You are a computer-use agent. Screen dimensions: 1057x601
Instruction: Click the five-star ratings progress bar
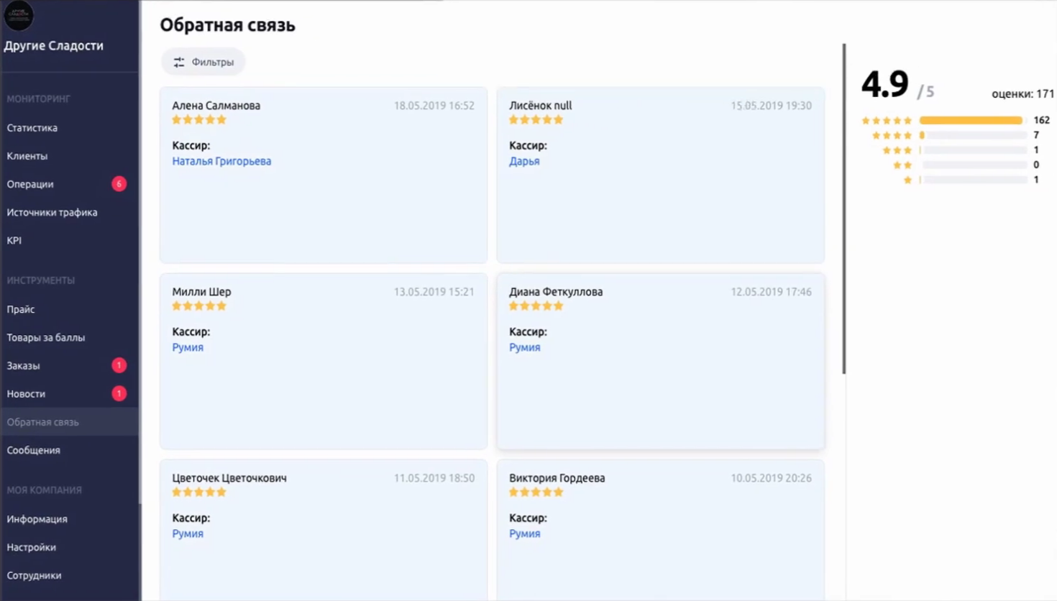(x=973, y=120)
